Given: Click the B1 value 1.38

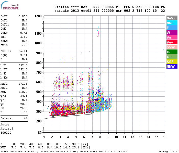Looking at the screenshot, I should [24, 112].
